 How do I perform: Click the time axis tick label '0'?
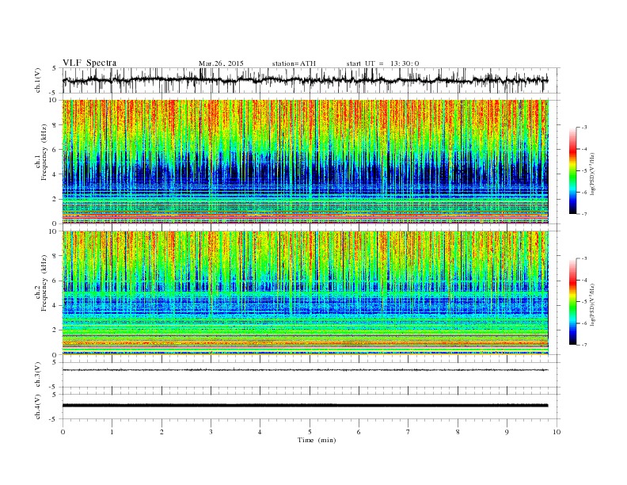(x=63, y=432)
